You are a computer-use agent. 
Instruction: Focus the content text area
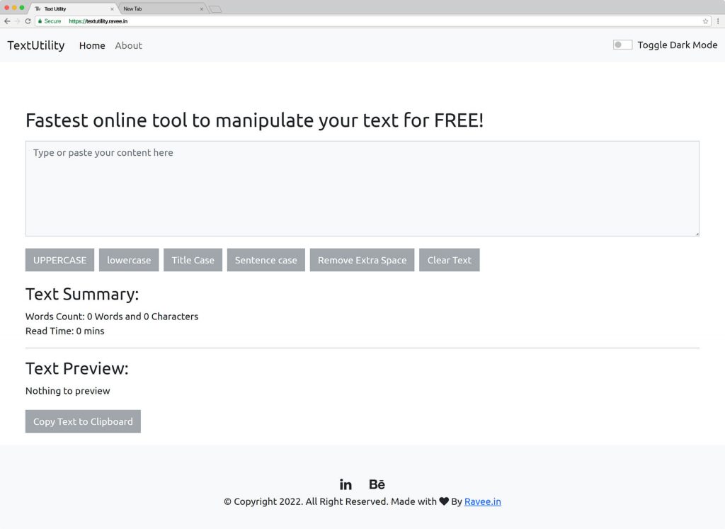click(x=362, y=188)
